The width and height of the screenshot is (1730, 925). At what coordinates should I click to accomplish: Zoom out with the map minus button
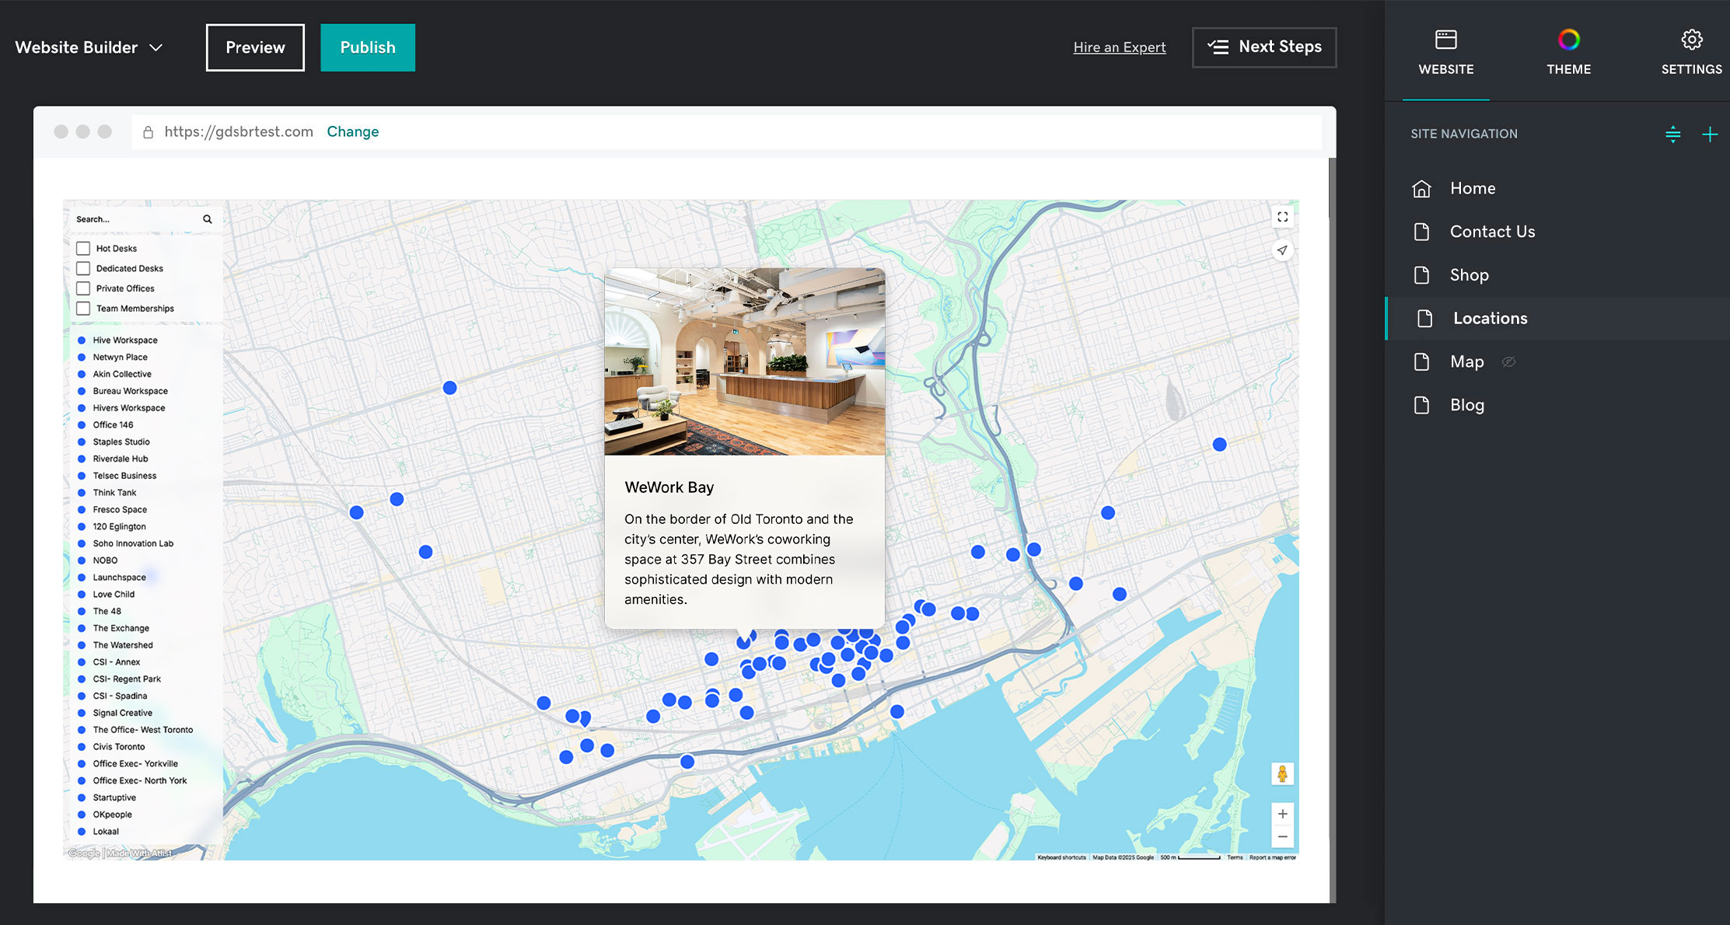[x=1282, y=836]
